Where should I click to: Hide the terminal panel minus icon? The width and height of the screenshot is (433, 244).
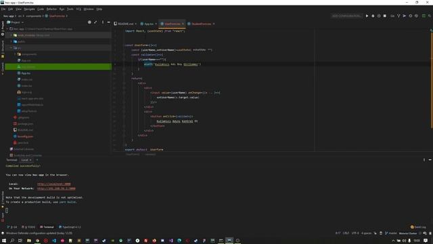[x=430, y=160]
